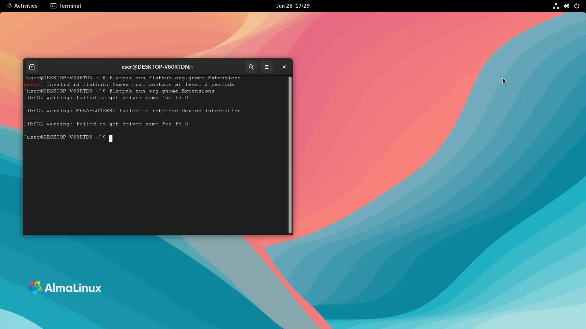The height and width of the screenshot is (329, 586).
Task: Click the red 'error:' text
Action: pyautogui.click(x=33, y=84)
